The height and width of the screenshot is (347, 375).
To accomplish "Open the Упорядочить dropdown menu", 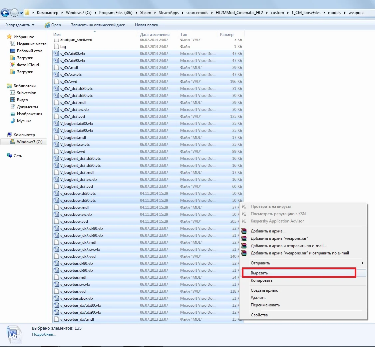I will coord(20,25).
